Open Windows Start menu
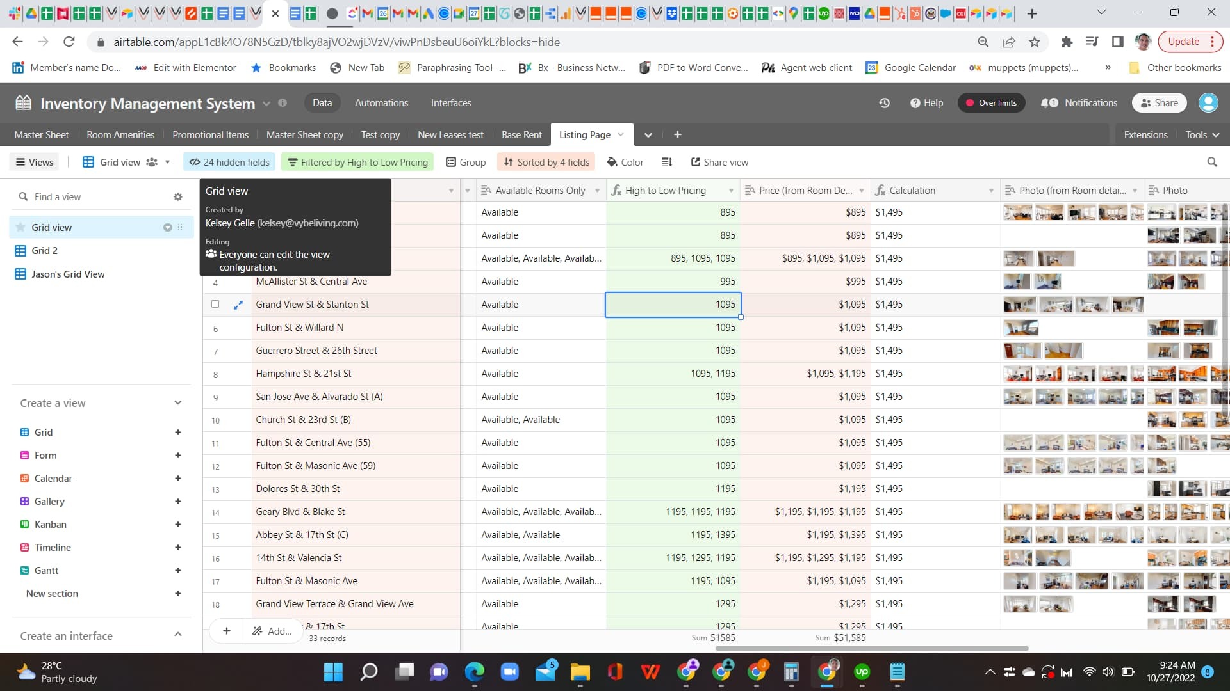Screen dimensions: 1230x691 click(333, 672)
